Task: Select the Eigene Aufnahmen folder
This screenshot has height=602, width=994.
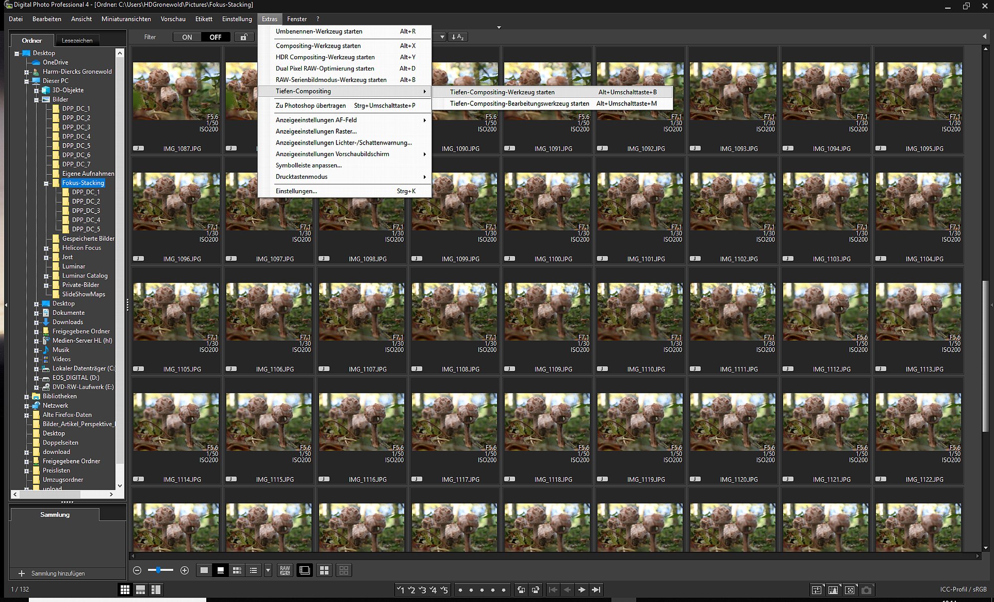Action: click(x=88, y=174)
